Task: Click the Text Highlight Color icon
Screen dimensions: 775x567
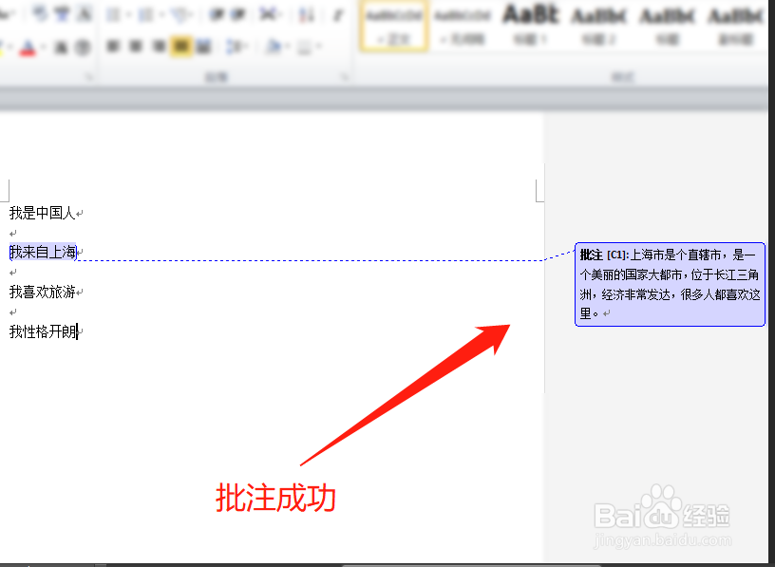Action: (x=4, y=46)
